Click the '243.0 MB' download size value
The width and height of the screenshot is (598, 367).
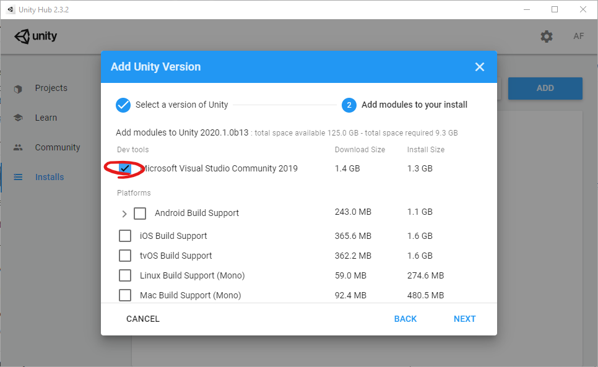pos(353,212)
